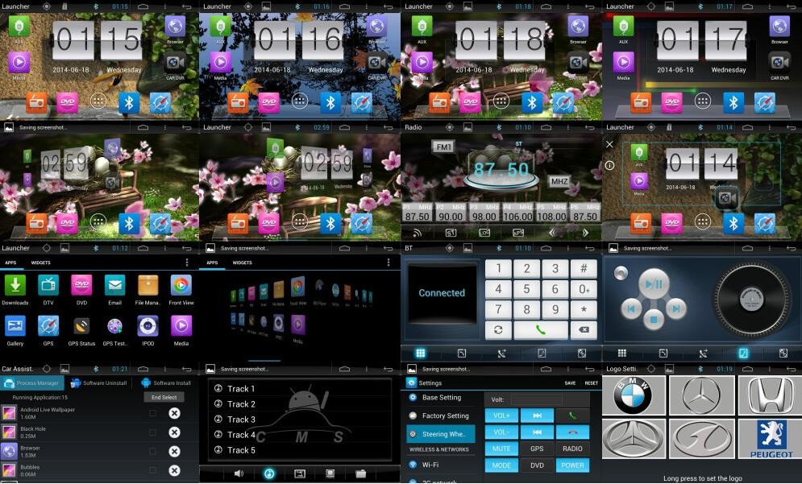Check the Browser process checkbox

click(152, 451)
